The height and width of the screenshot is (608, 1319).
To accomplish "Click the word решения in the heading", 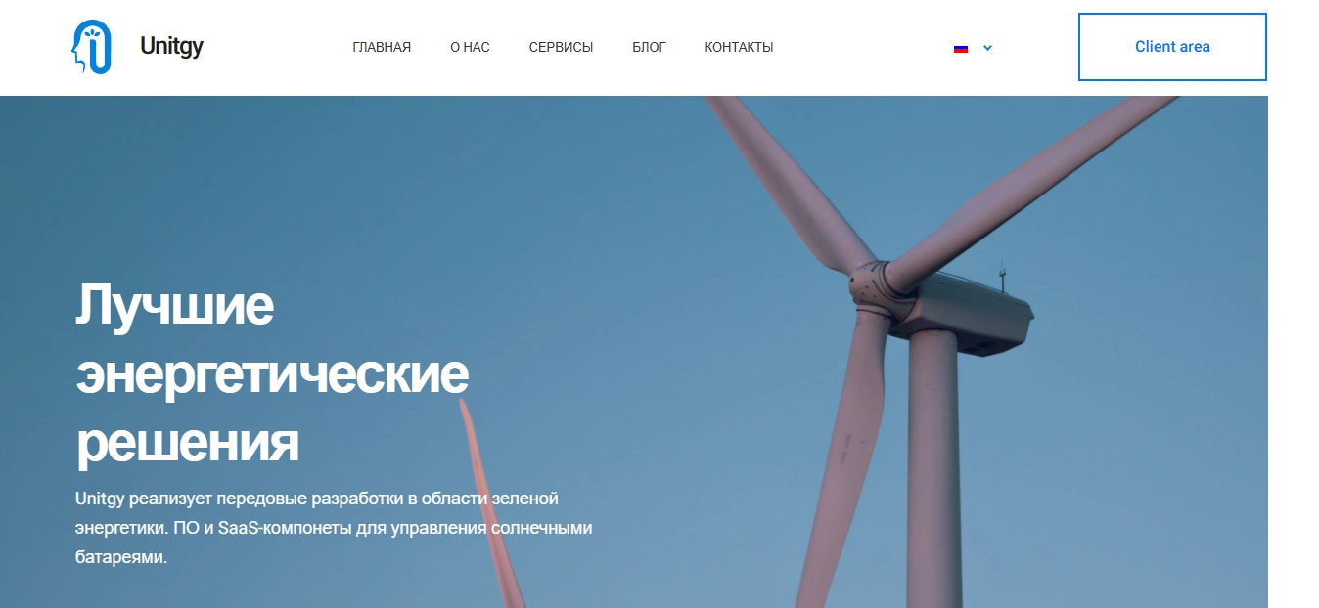I will [187, 445].
